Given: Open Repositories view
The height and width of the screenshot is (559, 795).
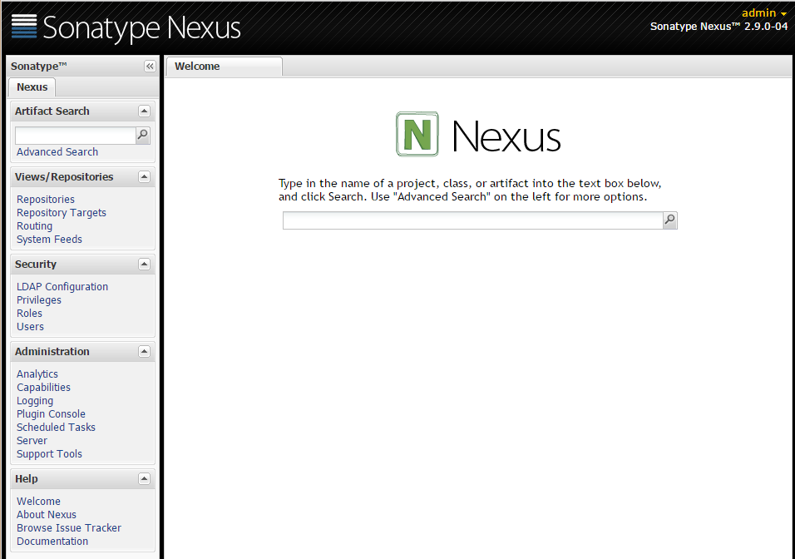Looking at the screenshot, I should click(x=46, y=200).
